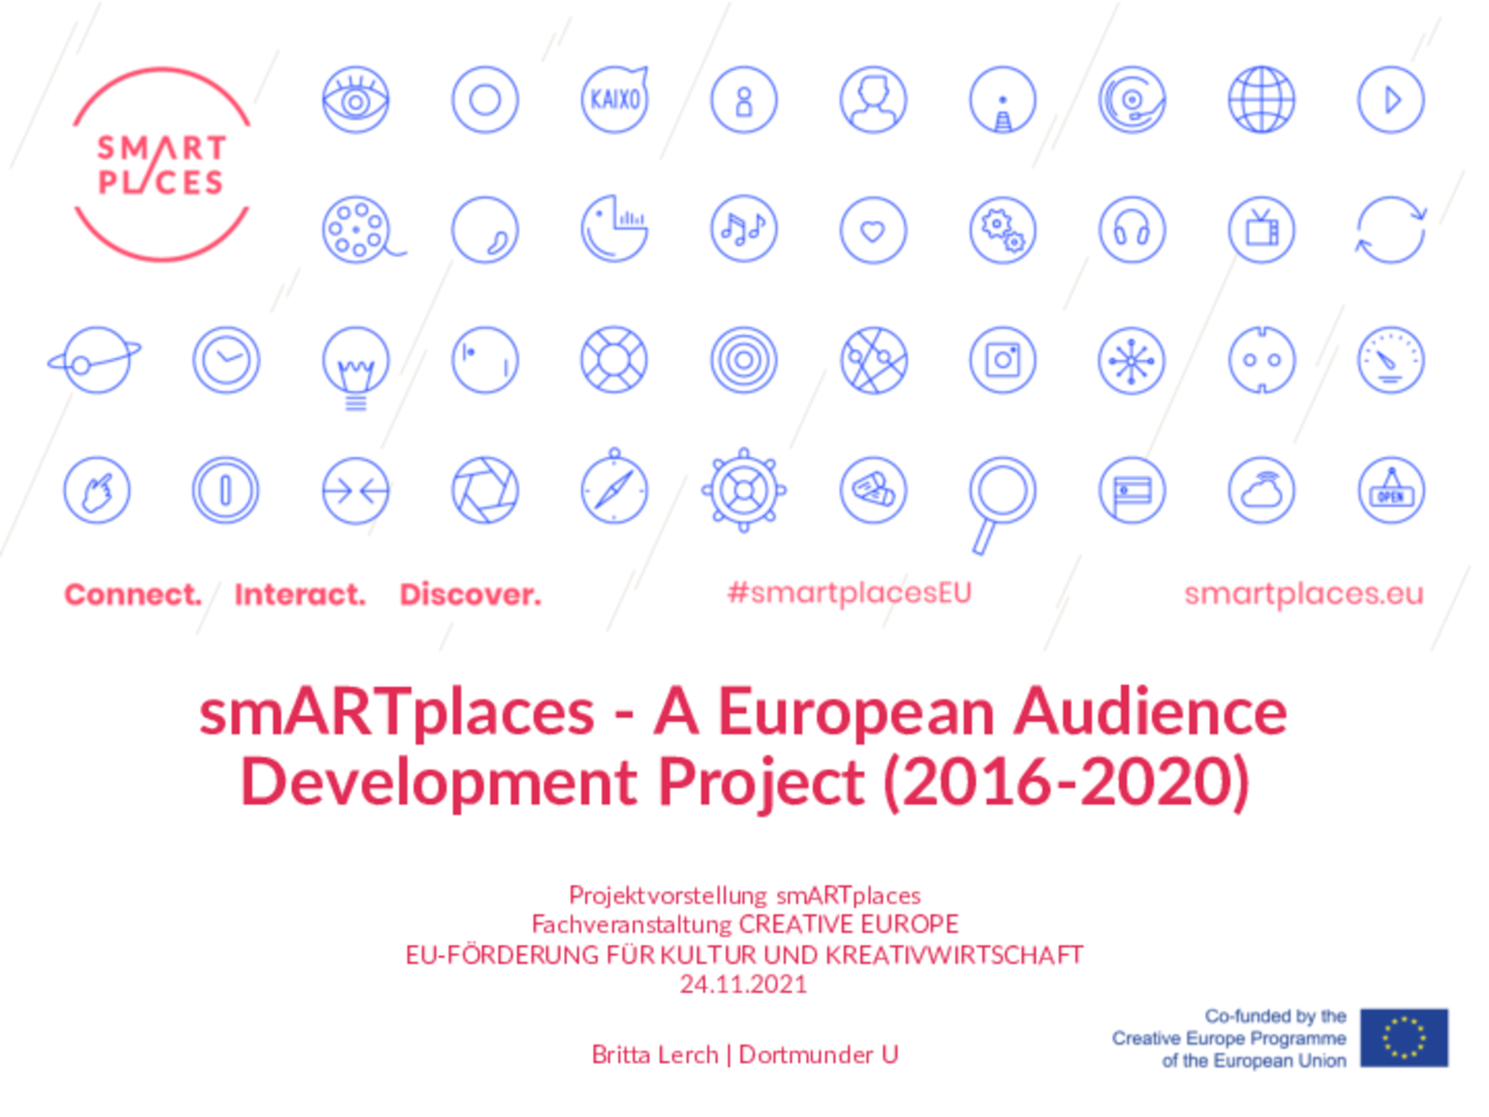Image resolution: width=1489 pixels, height=1117 pixels.
Task: Click the user portrait icon
Action: [873, 100]
